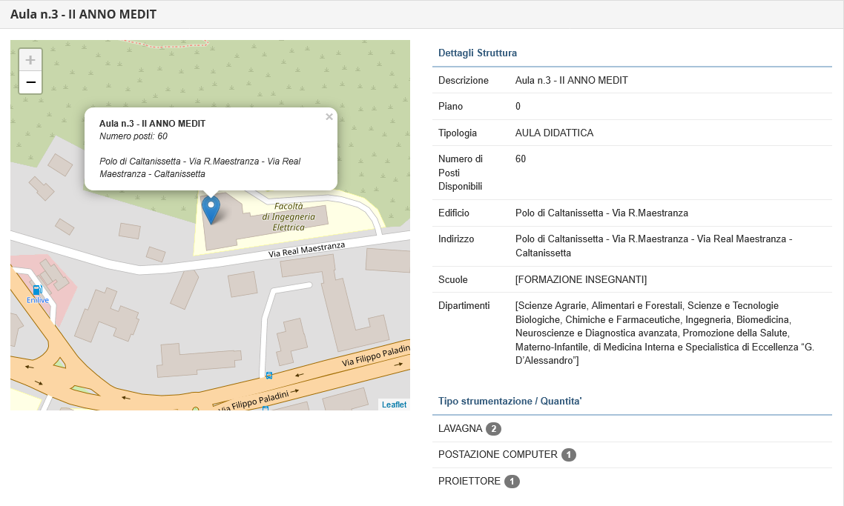Click 'Numero posti: 60' in the popup
Image resolution: width=844 pixels, height=506 pixels.
coord(133,136)
